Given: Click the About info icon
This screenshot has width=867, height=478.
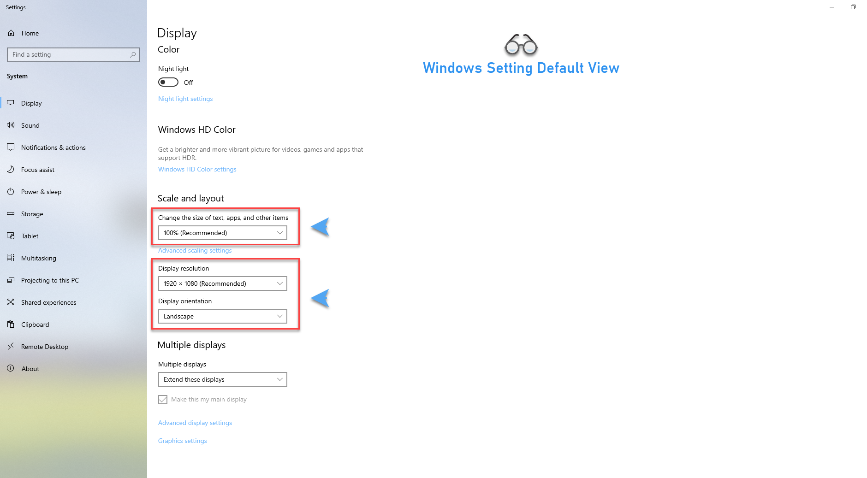Looking at the screenshot, I should point(11,368).
